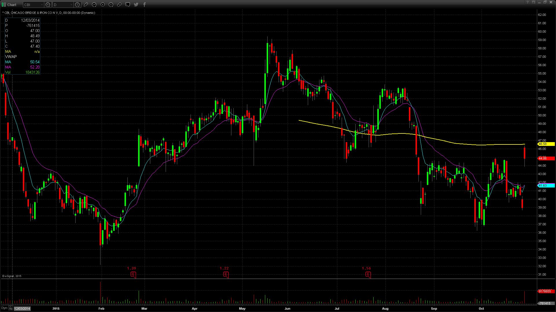Click the 62.00 price axis label
Image resolution: width=556 pixels, height=312 pixels.
point(542,15)
